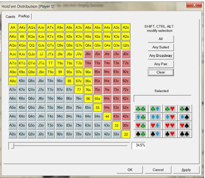Select the club-club suit combination
This screenshot has height=178, width=205.
tap(141, 109)
